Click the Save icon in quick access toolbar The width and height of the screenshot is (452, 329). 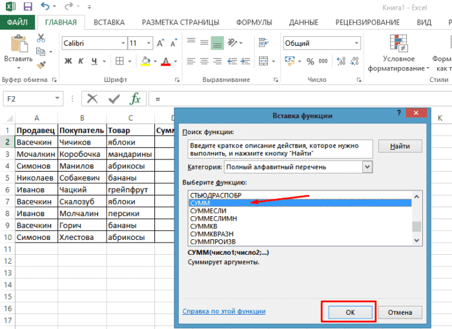click(28, 7)
